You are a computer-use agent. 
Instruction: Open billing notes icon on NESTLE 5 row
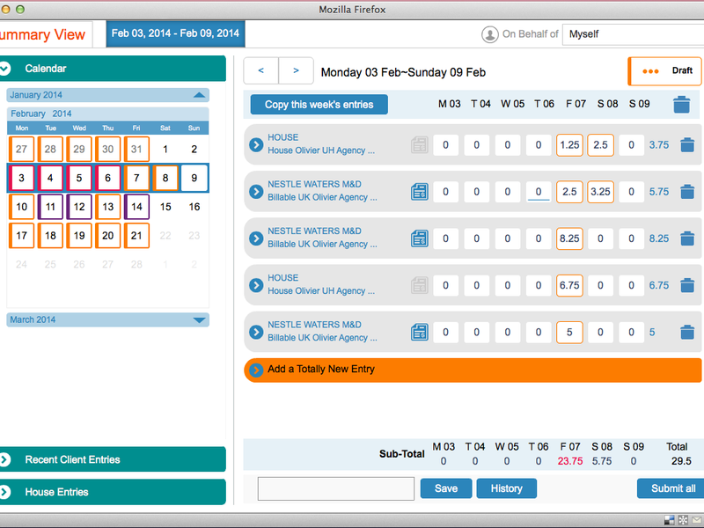coord(420,333)
